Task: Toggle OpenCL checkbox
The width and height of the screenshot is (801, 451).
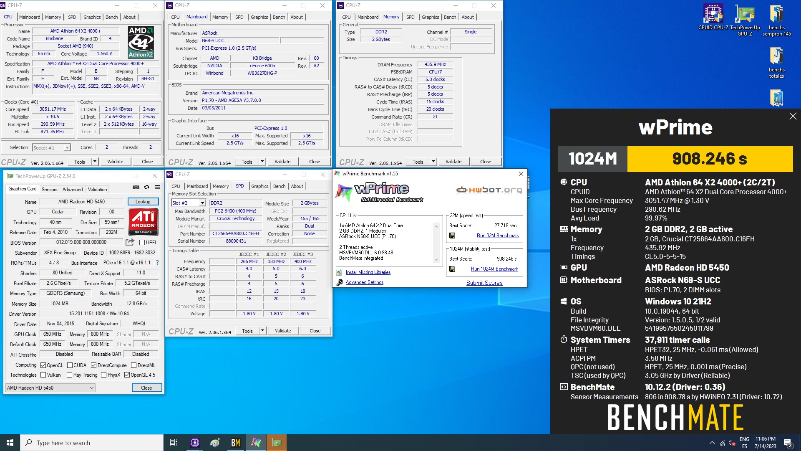Action: click(x=43, y=365)
